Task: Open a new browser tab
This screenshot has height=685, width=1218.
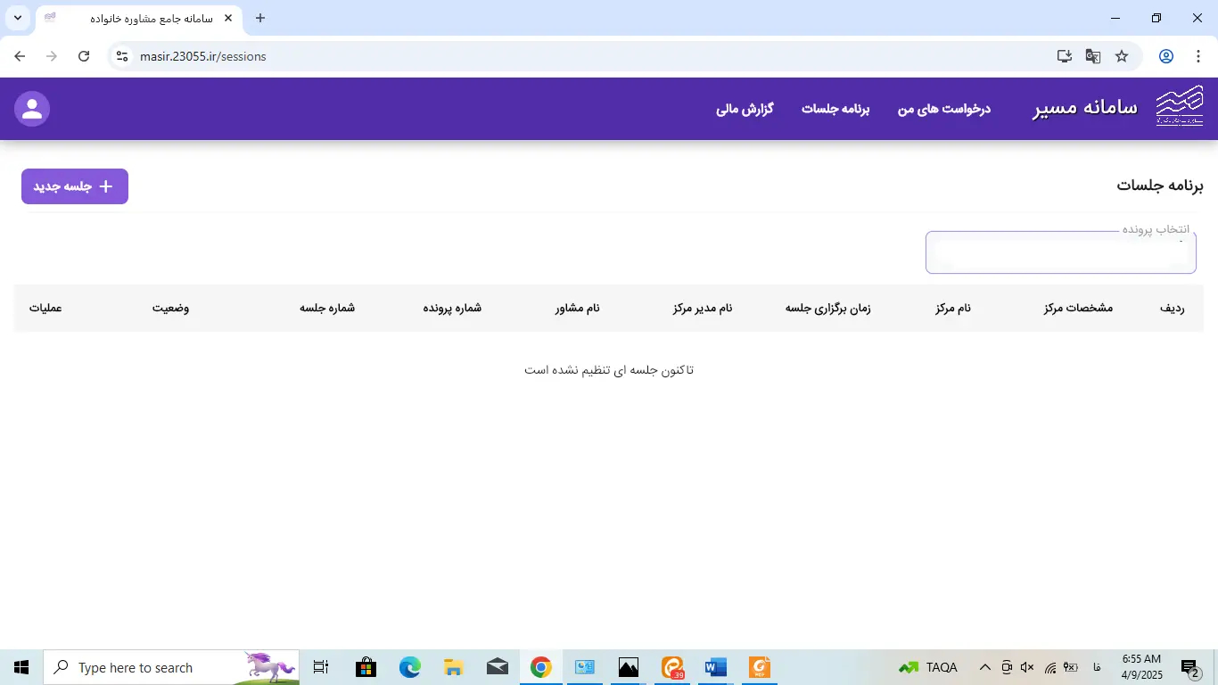Action: pos(260,18)
